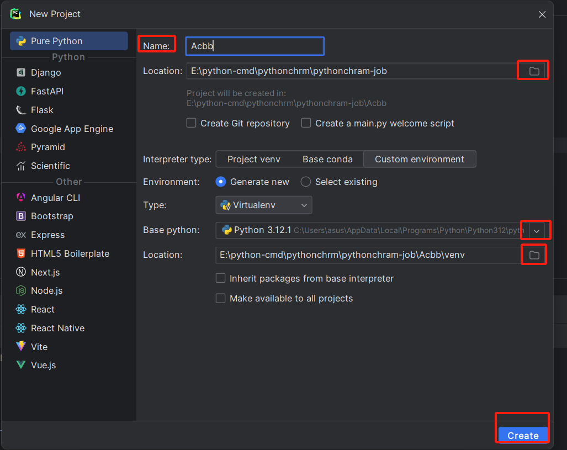Click the Django project type icon
Viewport: 567px width, 450px height.
21,72
